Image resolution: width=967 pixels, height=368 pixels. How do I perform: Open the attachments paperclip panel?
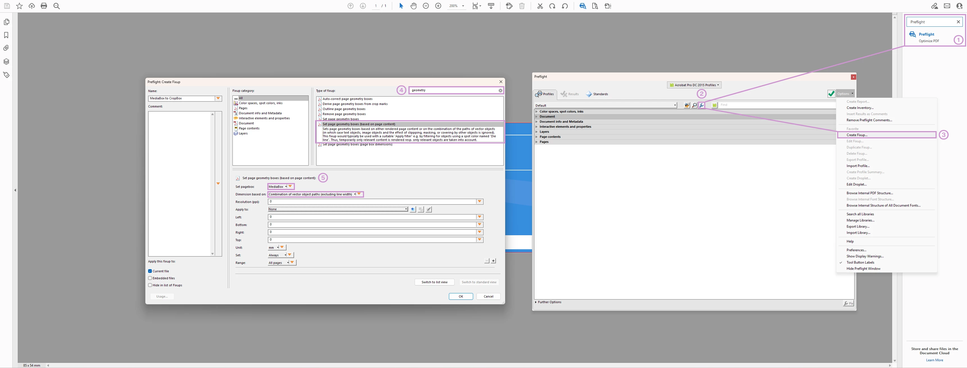point(6,48)
